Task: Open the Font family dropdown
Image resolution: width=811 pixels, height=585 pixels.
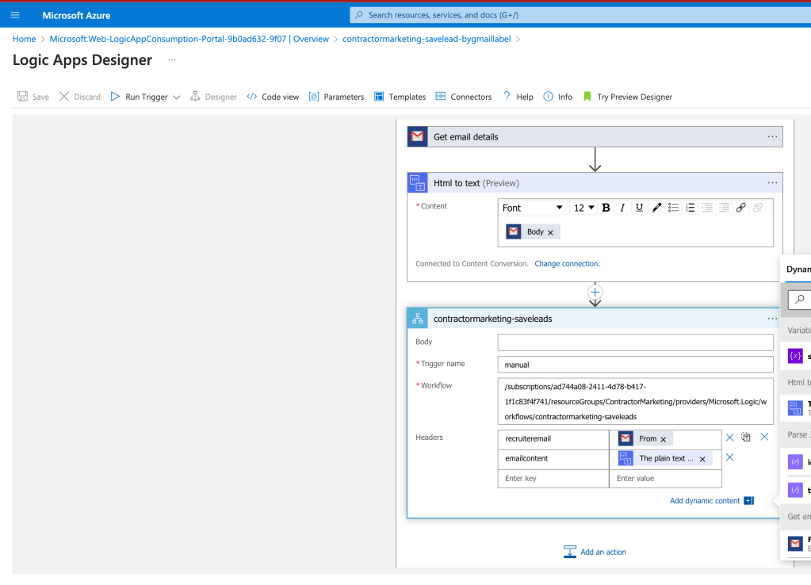Action: click(532, 208)
